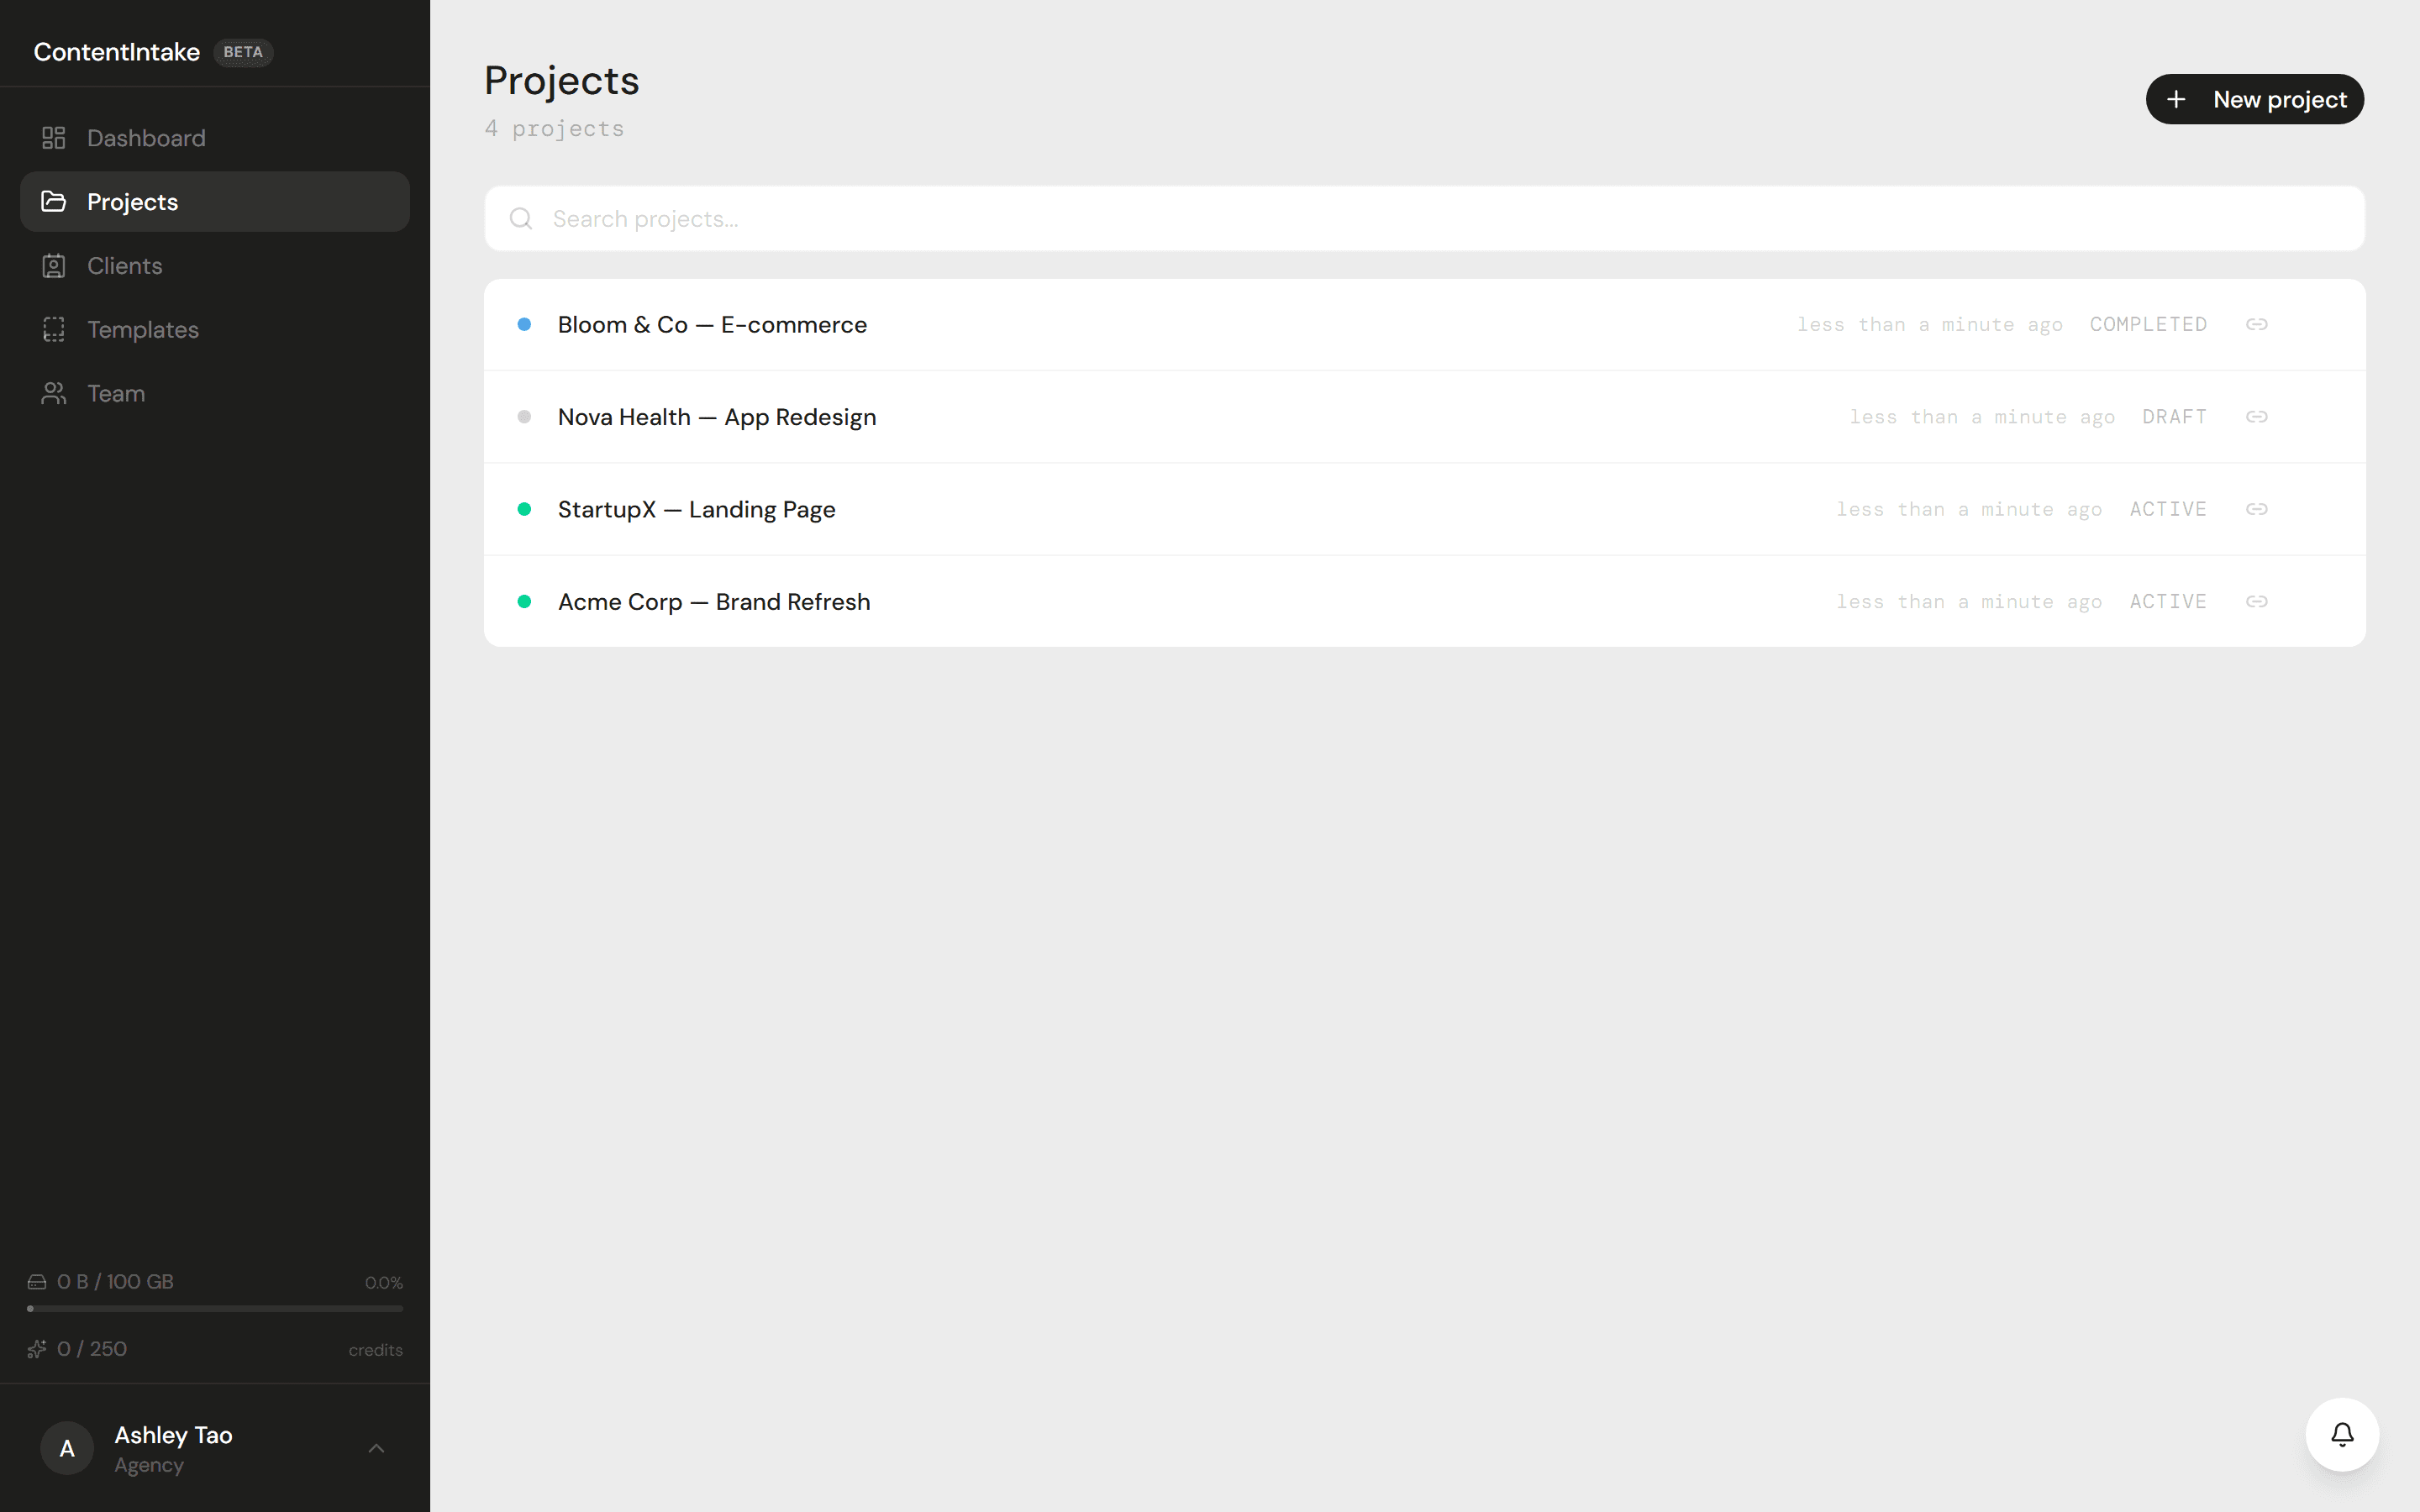
Task: Focus the Search projects field
Action: pyautogui.click(x=1424, y=219)
